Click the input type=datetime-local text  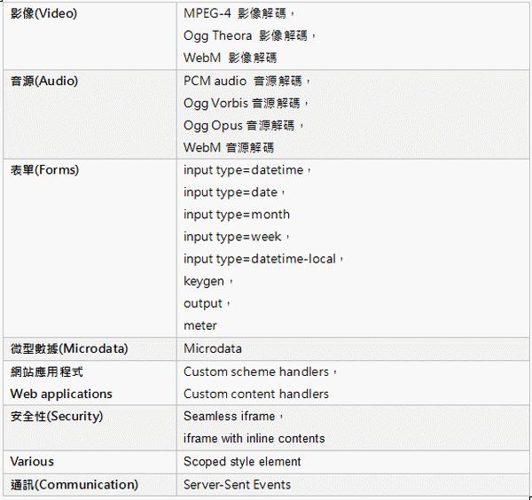click(x=260, y=259)
